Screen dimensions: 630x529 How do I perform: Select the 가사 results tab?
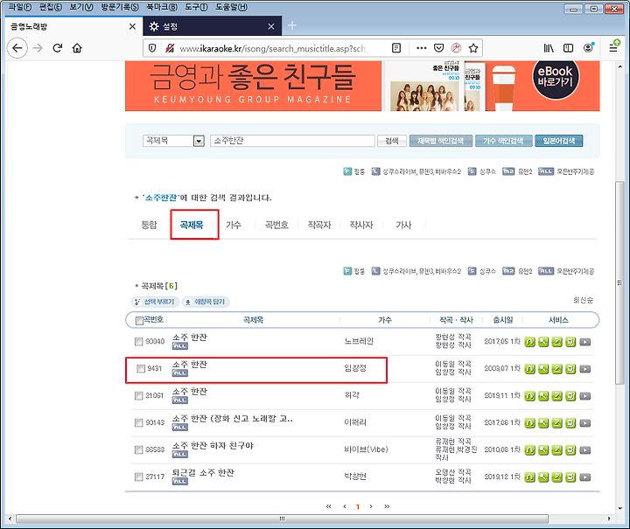point(403,226)
